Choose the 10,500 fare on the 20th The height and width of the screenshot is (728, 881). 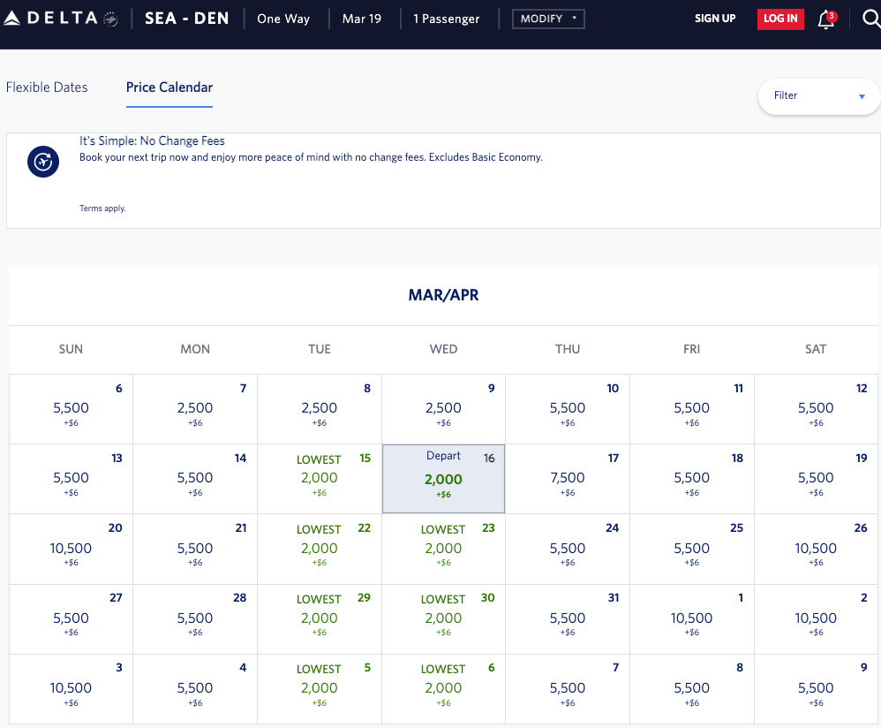click(x=71, y=549)
